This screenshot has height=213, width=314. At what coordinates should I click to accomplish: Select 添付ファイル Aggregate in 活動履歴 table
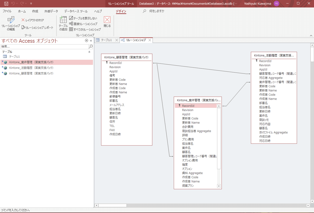coord(273,132)
